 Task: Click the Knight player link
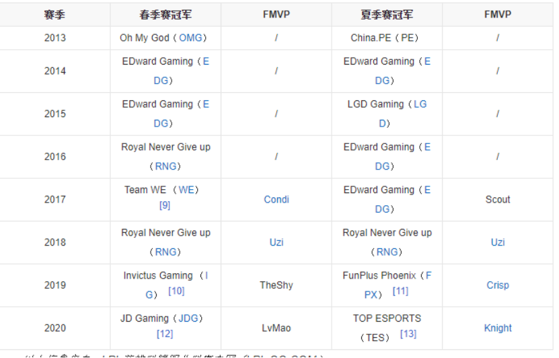point(497,328)
